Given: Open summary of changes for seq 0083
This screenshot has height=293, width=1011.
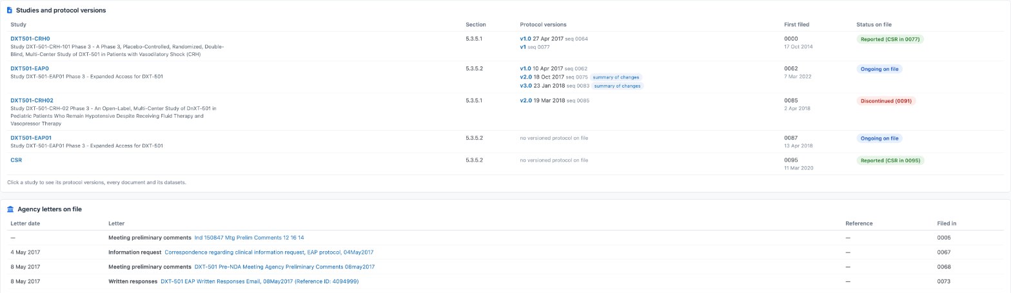Looking at the screenshot, I should point(617,86).
